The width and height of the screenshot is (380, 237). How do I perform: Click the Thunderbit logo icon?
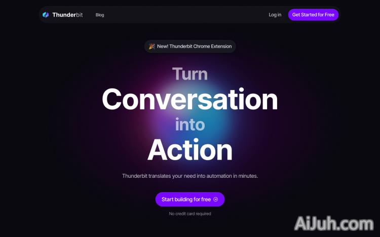46,15
